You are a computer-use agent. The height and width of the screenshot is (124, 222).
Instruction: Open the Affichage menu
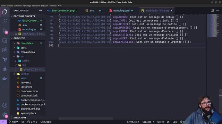point(27,6)
